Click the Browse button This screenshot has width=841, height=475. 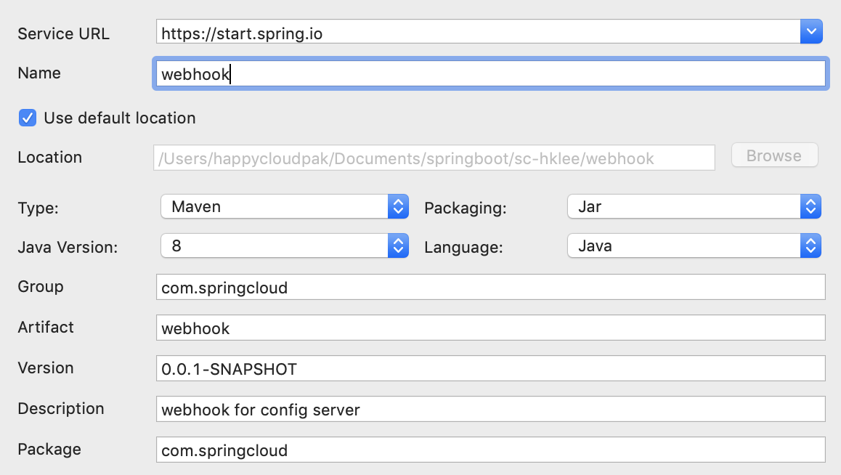774,155
